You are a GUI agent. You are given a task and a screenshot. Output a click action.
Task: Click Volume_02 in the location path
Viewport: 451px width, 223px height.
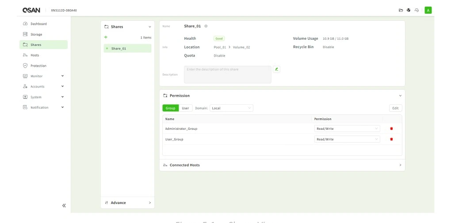[241, 47]
